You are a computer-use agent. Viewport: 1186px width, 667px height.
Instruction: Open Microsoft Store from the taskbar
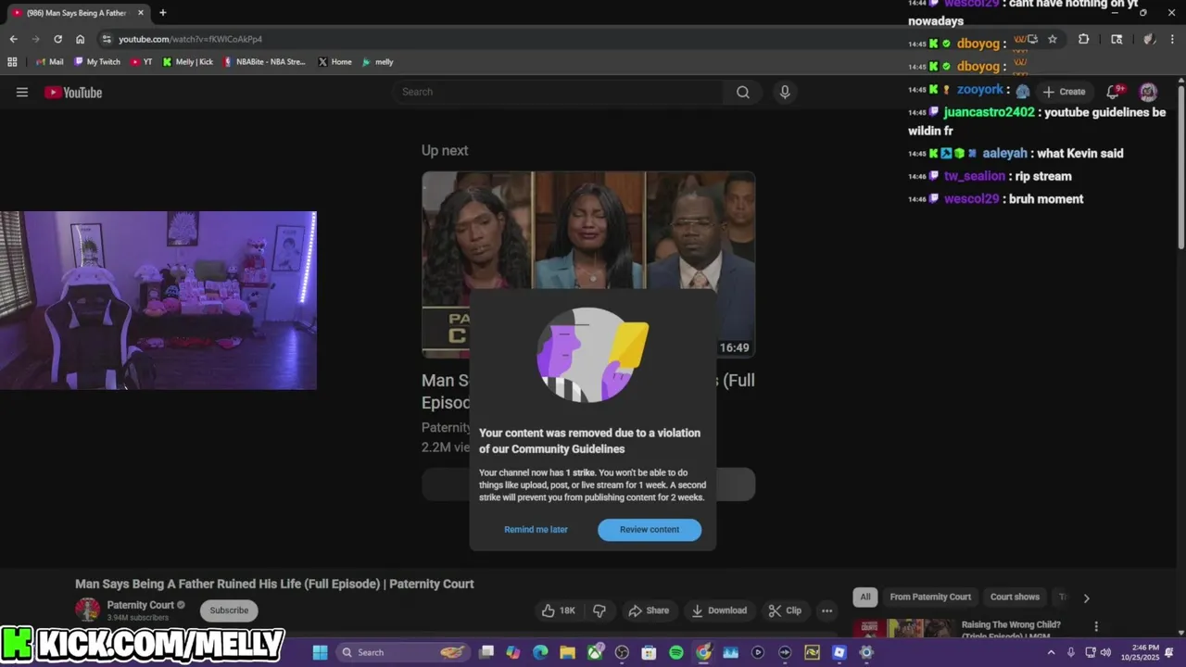pos(649,652)
